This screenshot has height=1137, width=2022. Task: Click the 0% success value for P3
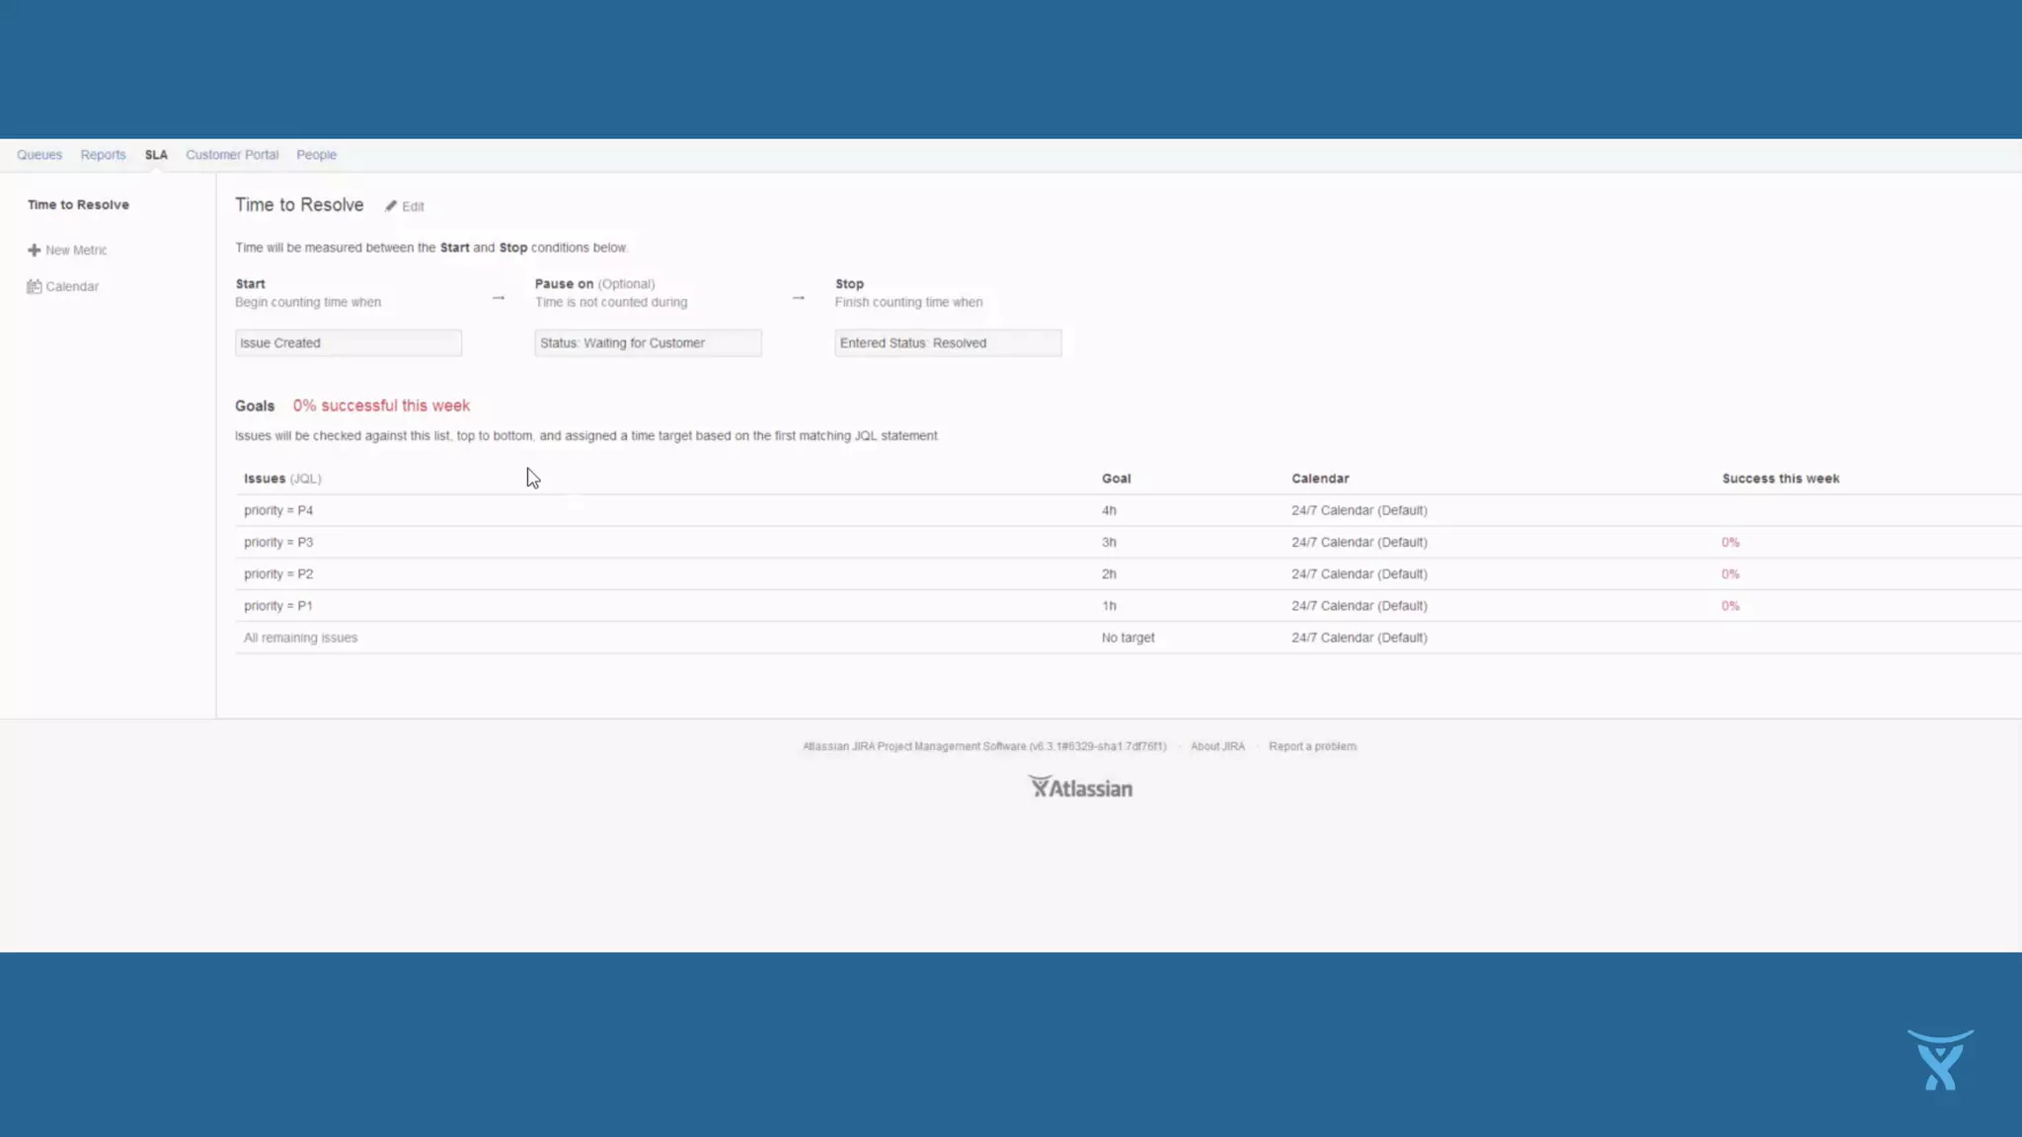(1730, 543)
